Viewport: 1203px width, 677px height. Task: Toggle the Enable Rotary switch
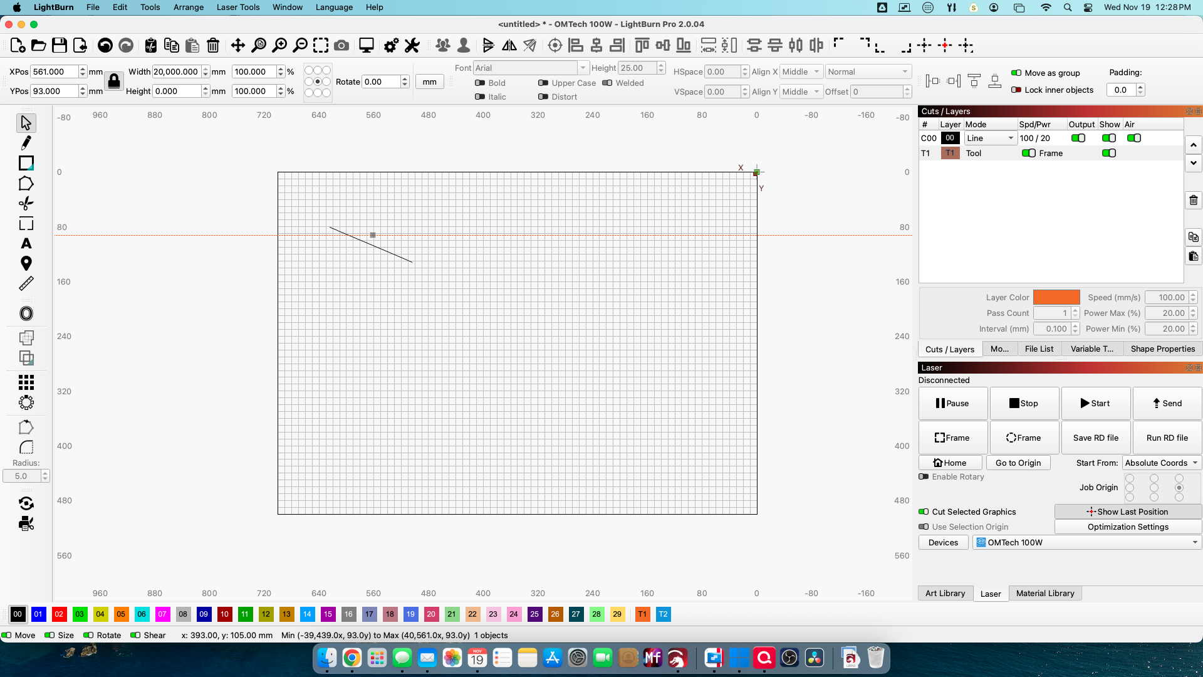tap(924, 477)
